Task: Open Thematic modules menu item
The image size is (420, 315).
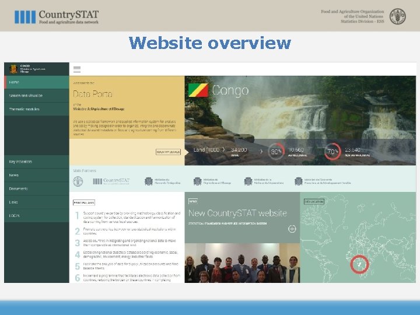Action: (x=37, y=109)
